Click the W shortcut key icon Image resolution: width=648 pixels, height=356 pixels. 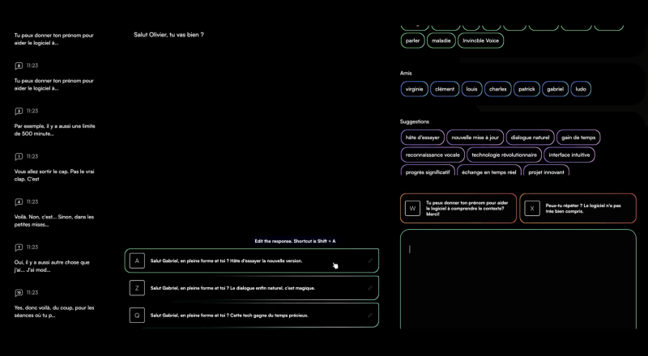coord(412,208)
